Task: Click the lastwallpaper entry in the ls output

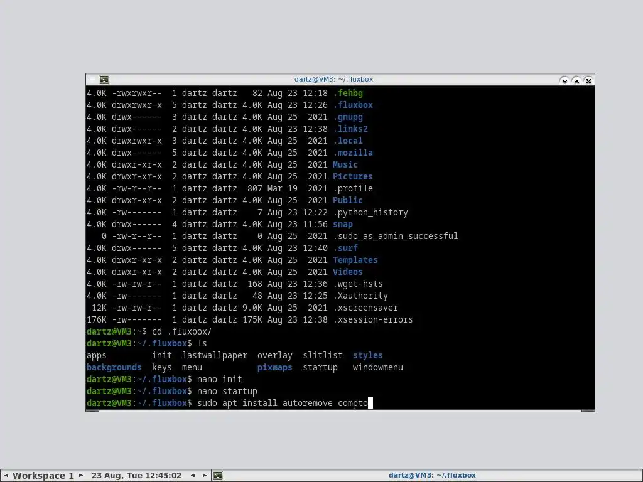Action: (x=215, y=355)
